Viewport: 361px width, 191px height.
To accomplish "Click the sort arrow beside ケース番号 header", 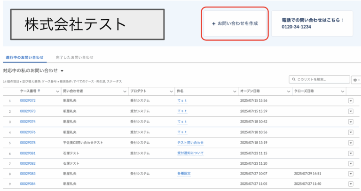I will click(x=39, y=91).
